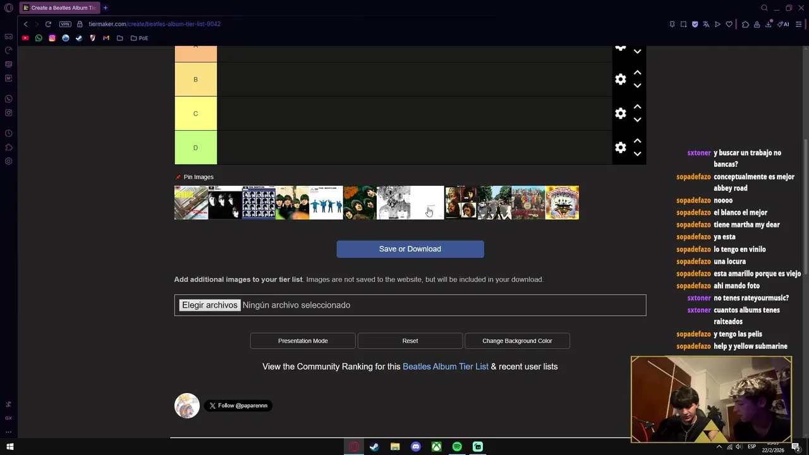Switch to the Create a Beatles Album tab
Image resolution: width=809 pixels, height=455 pixels.
[x=59, y=8]
